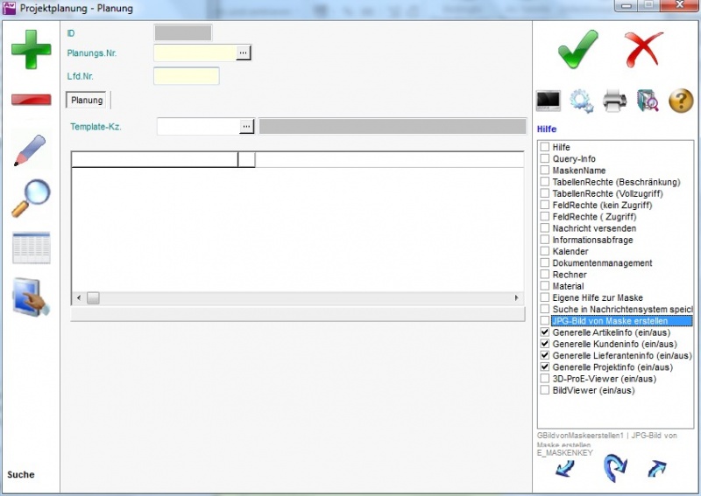Click the green plus add record icon
The width and height of the screenshot is (701, 496).
tap(31, 48)
